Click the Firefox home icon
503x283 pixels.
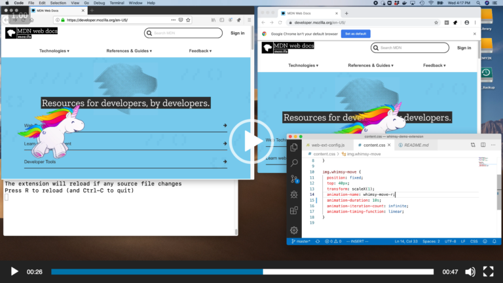click(x=31, y=20)
